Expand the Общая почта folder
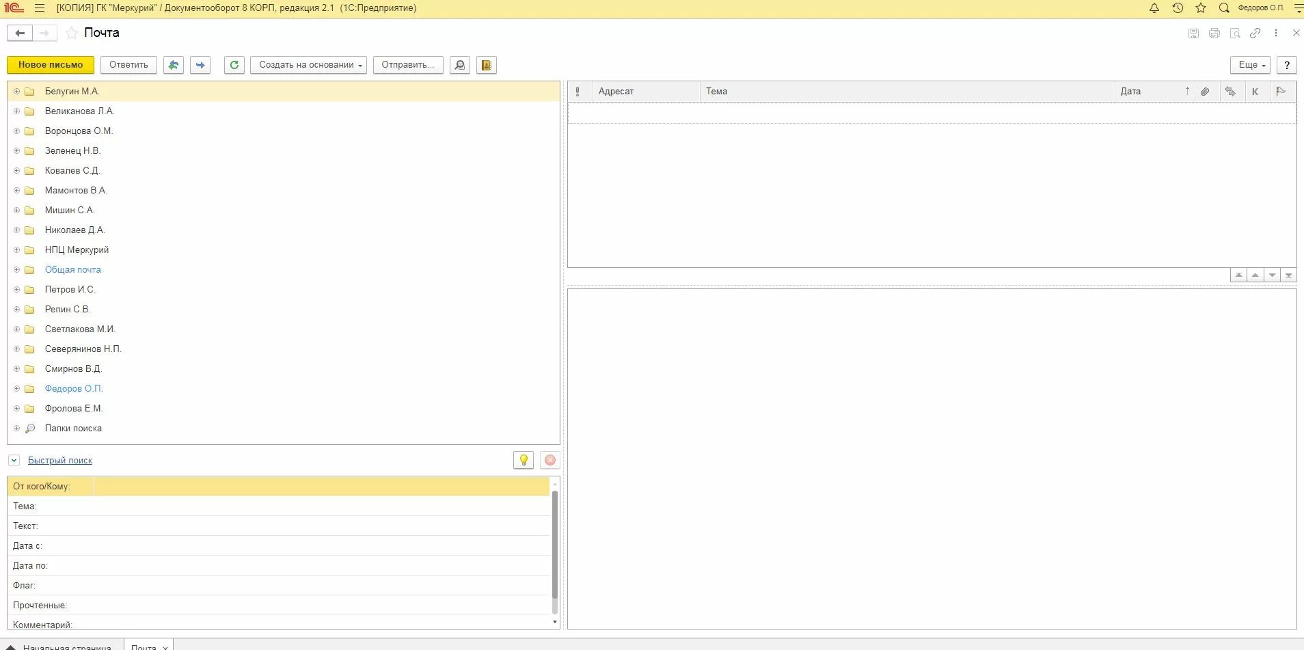 [x=17, y=270]
